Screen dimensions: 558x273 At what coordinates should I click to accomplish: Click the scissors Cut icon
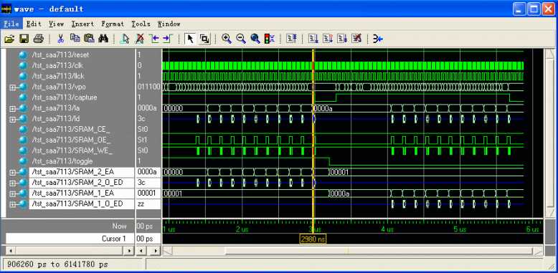[60, 39]
